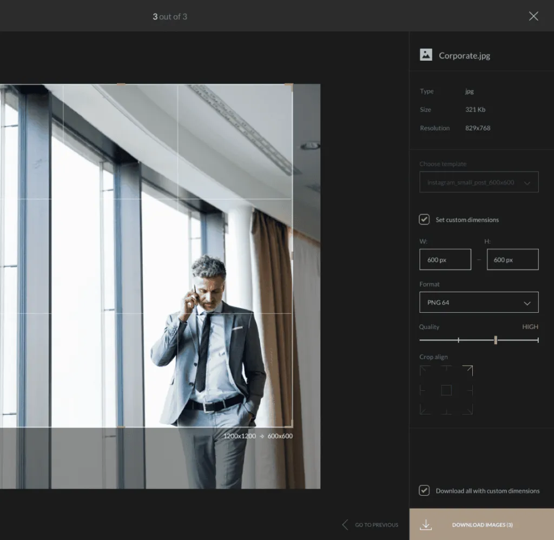This screenshot has height=540, width=554.
Task: Go to previous image
Action: pyautogui.click(x=370, y=525)
